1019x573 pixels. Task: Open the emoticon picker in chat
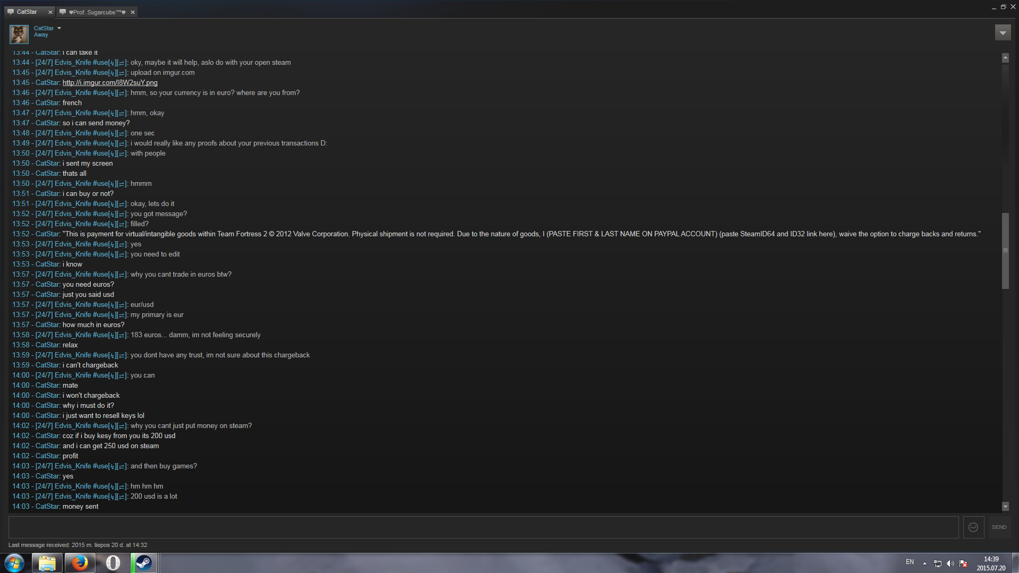973,527
